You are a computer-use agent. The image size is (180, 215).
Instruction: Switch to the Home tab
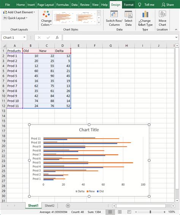(x=21, y=5)
